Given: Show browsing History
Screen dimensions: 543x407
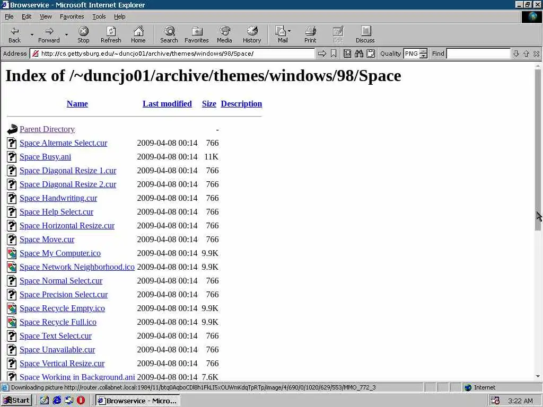Looking at the screenshot, I should pyautogui.click(x=252, y=34).
